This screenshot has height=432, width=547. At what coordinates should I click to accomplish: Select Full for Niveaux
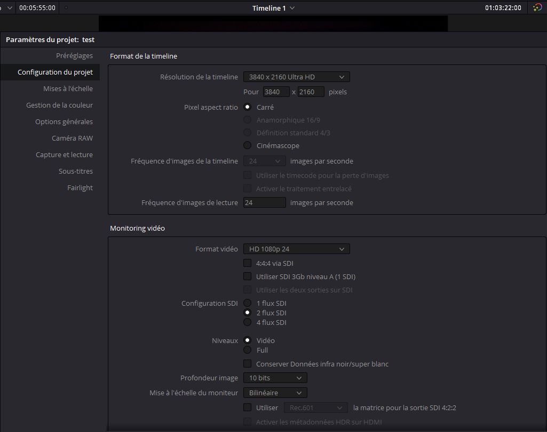(x=248, y=350)
